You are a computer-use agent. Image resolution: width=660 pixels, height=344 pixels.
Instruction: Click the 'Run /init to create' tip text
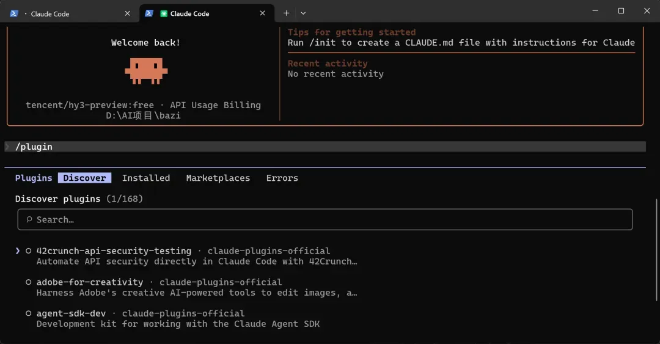(x=461, y=43)
